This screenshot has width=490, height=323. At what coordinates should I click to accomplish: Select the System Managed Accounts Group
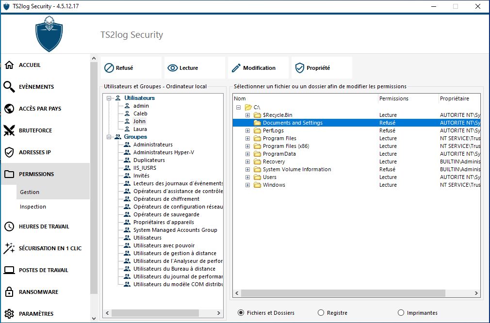click(x=175, y=230)
